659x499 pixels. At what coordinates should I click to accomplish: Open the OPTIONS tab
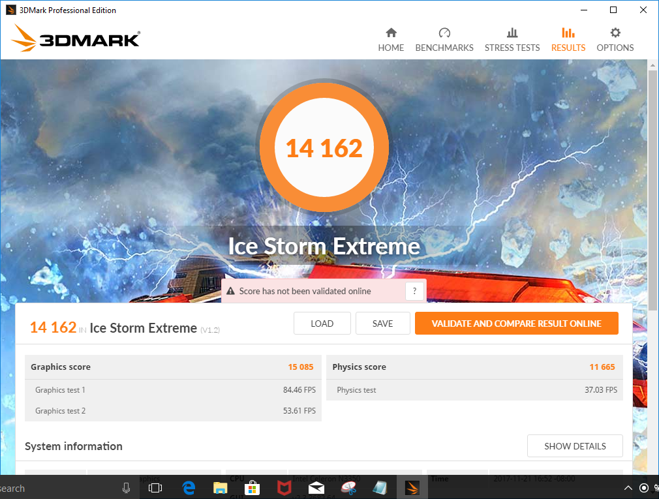pos(615,40)
